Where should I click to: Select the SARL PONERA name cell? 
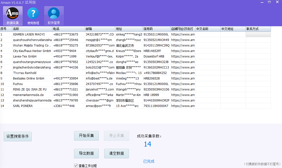[x=32, y=106]
